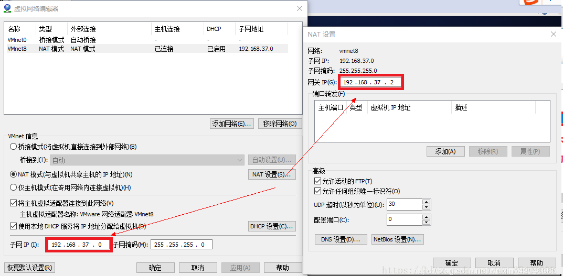Close the NAT 设置 dialog
Viewport: 563px width, 276px height.
553,35
